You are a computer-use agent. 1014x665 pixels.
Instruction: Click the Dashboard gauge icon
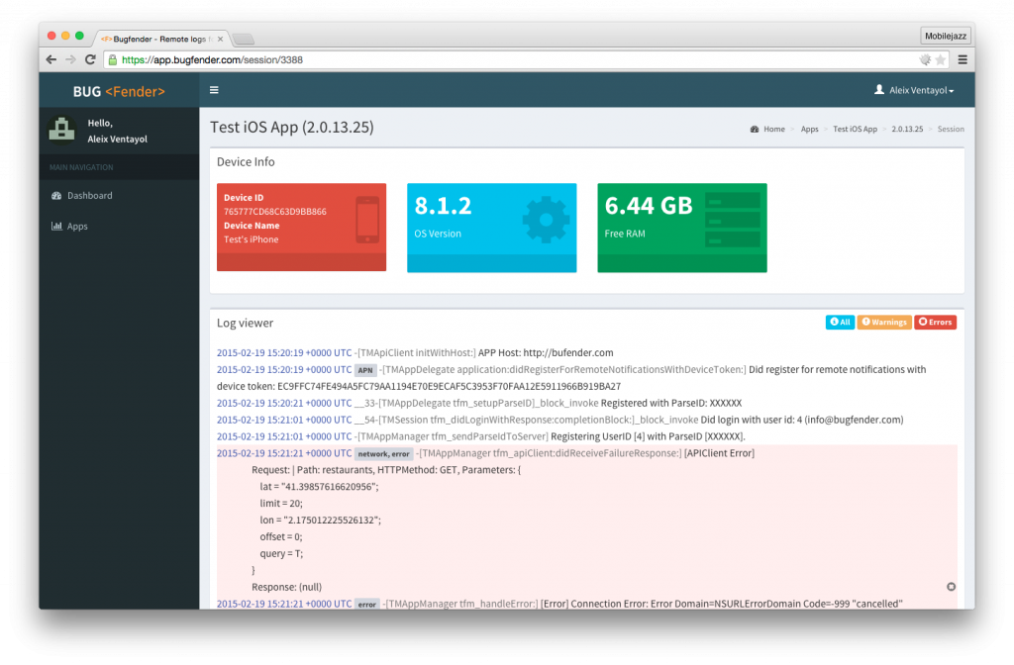56,196
